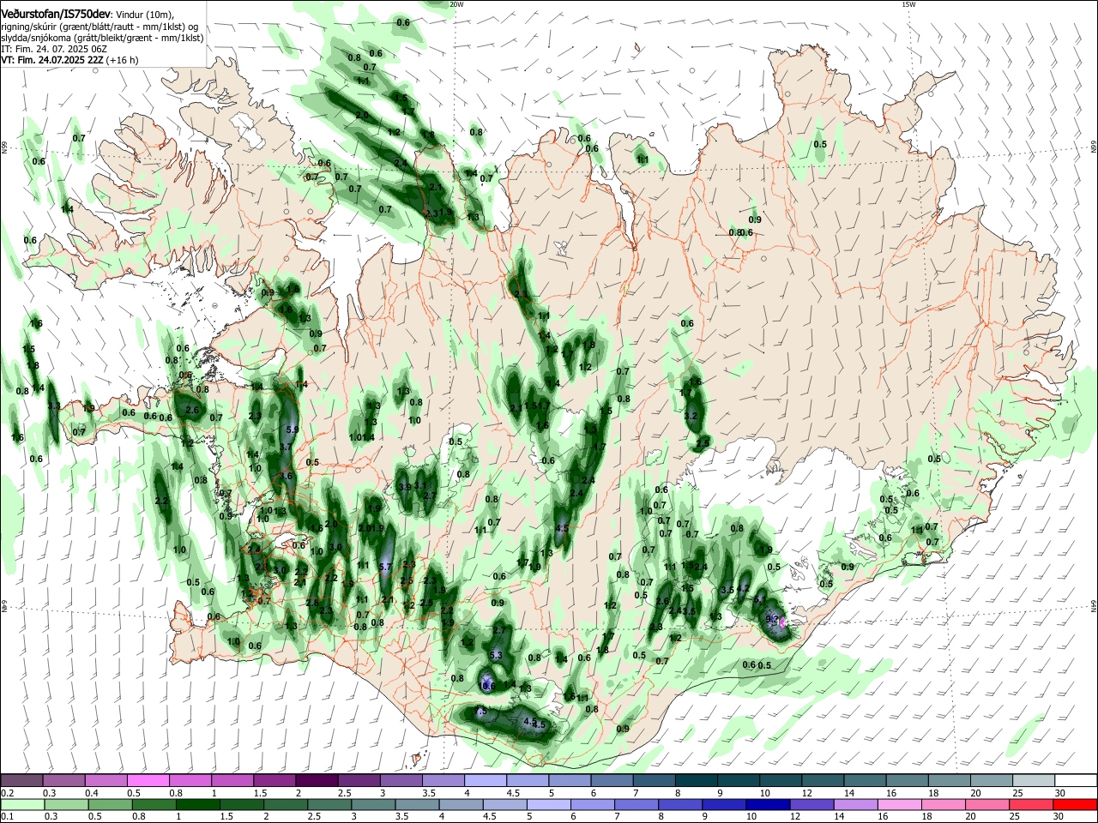Screen dimensions: 1098x823
Task: Click the '5.3' precipitation value on the map
Action: point(495,655)
